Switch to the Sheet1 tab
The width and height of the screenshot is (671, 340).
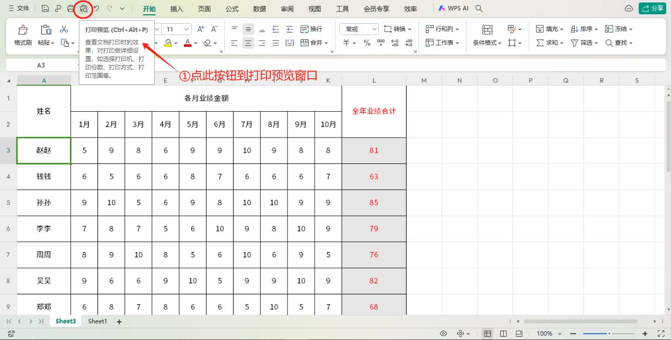point(98,321)
